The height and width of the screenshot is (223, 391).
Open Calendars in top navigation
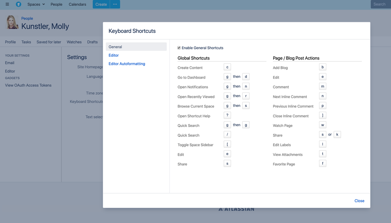(x=77, y=4)
